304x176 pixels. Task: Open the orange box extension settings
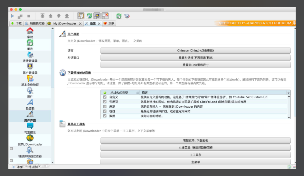30,161
